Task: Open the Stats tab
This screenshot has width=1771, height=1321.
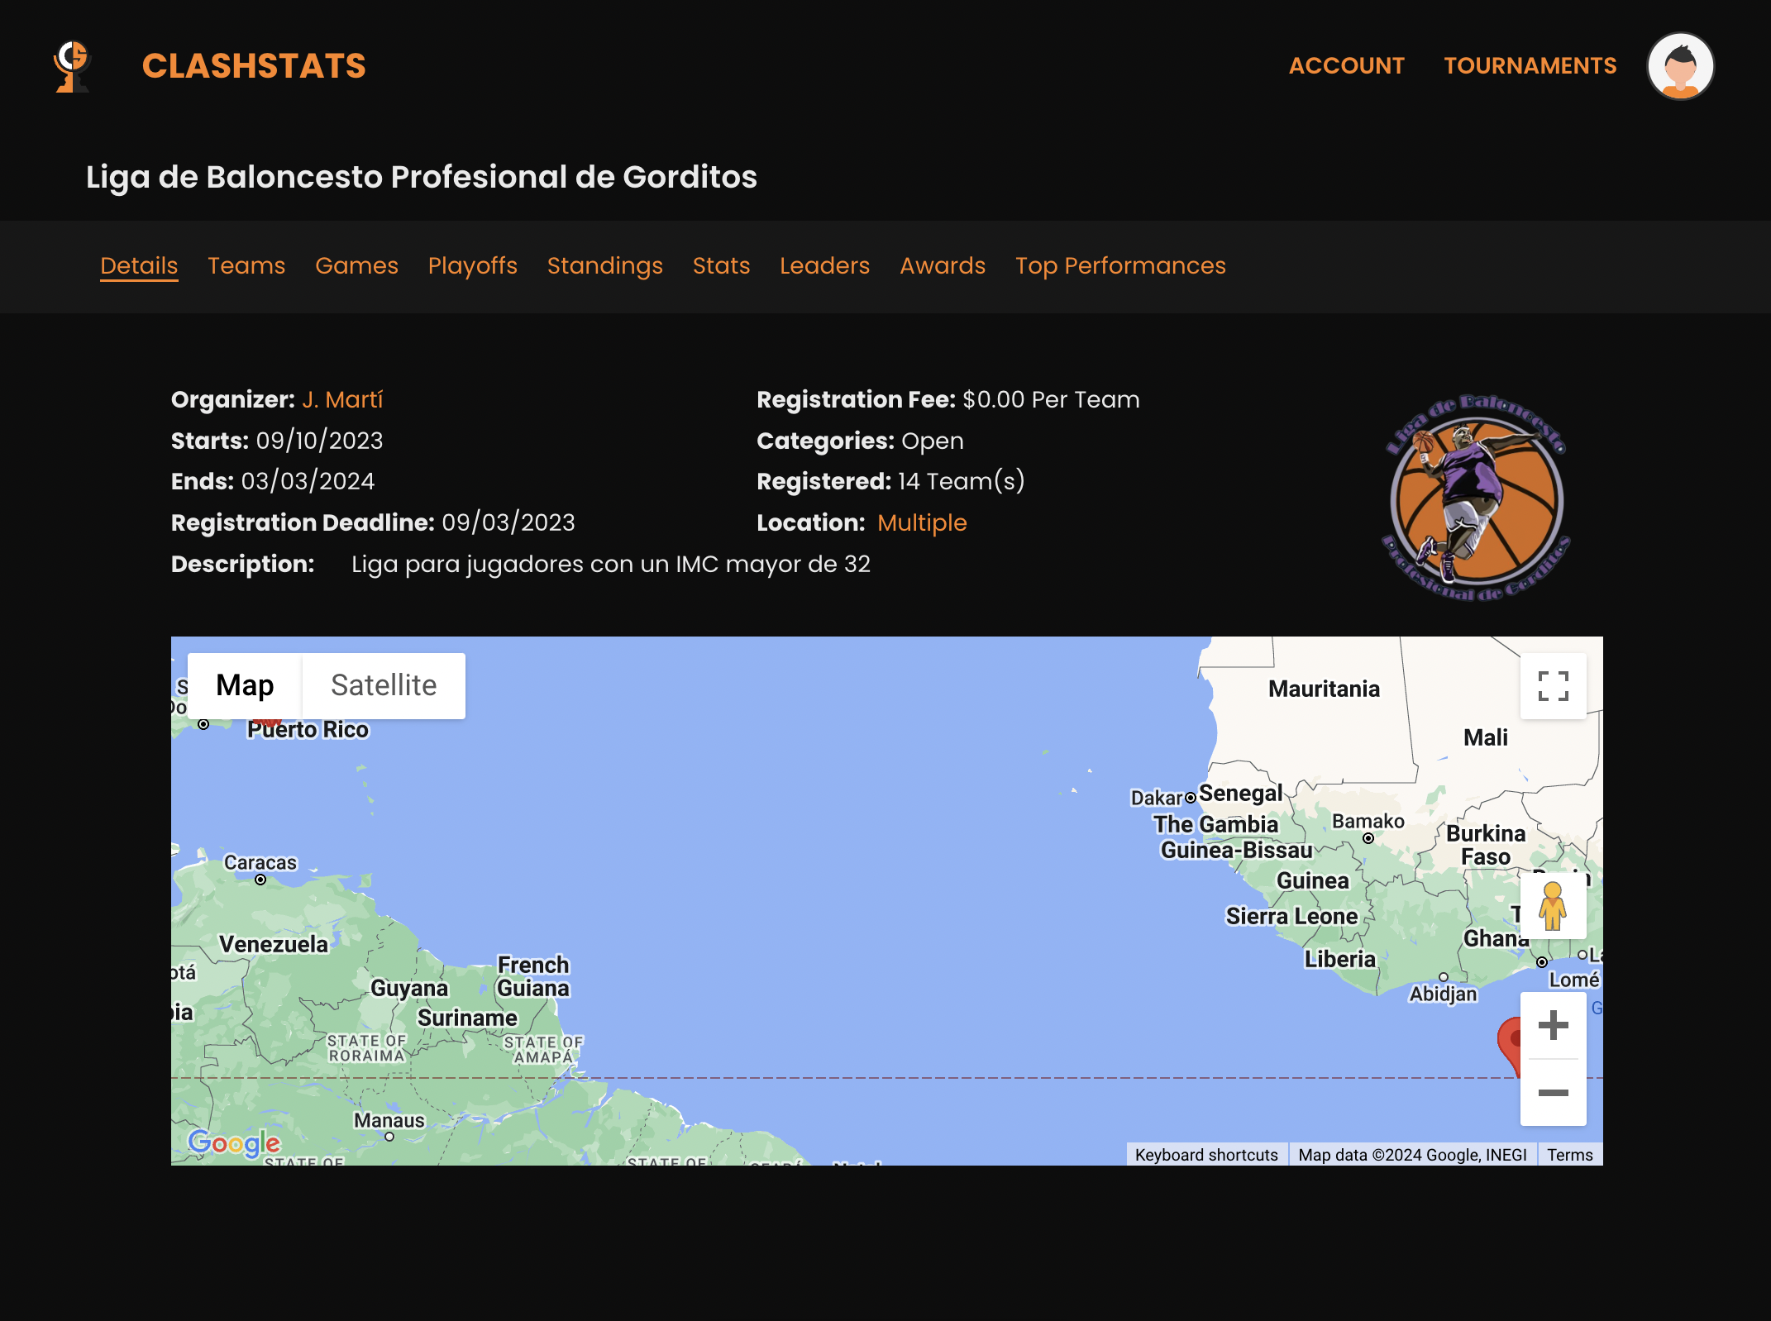Action: tap(721, 265)
